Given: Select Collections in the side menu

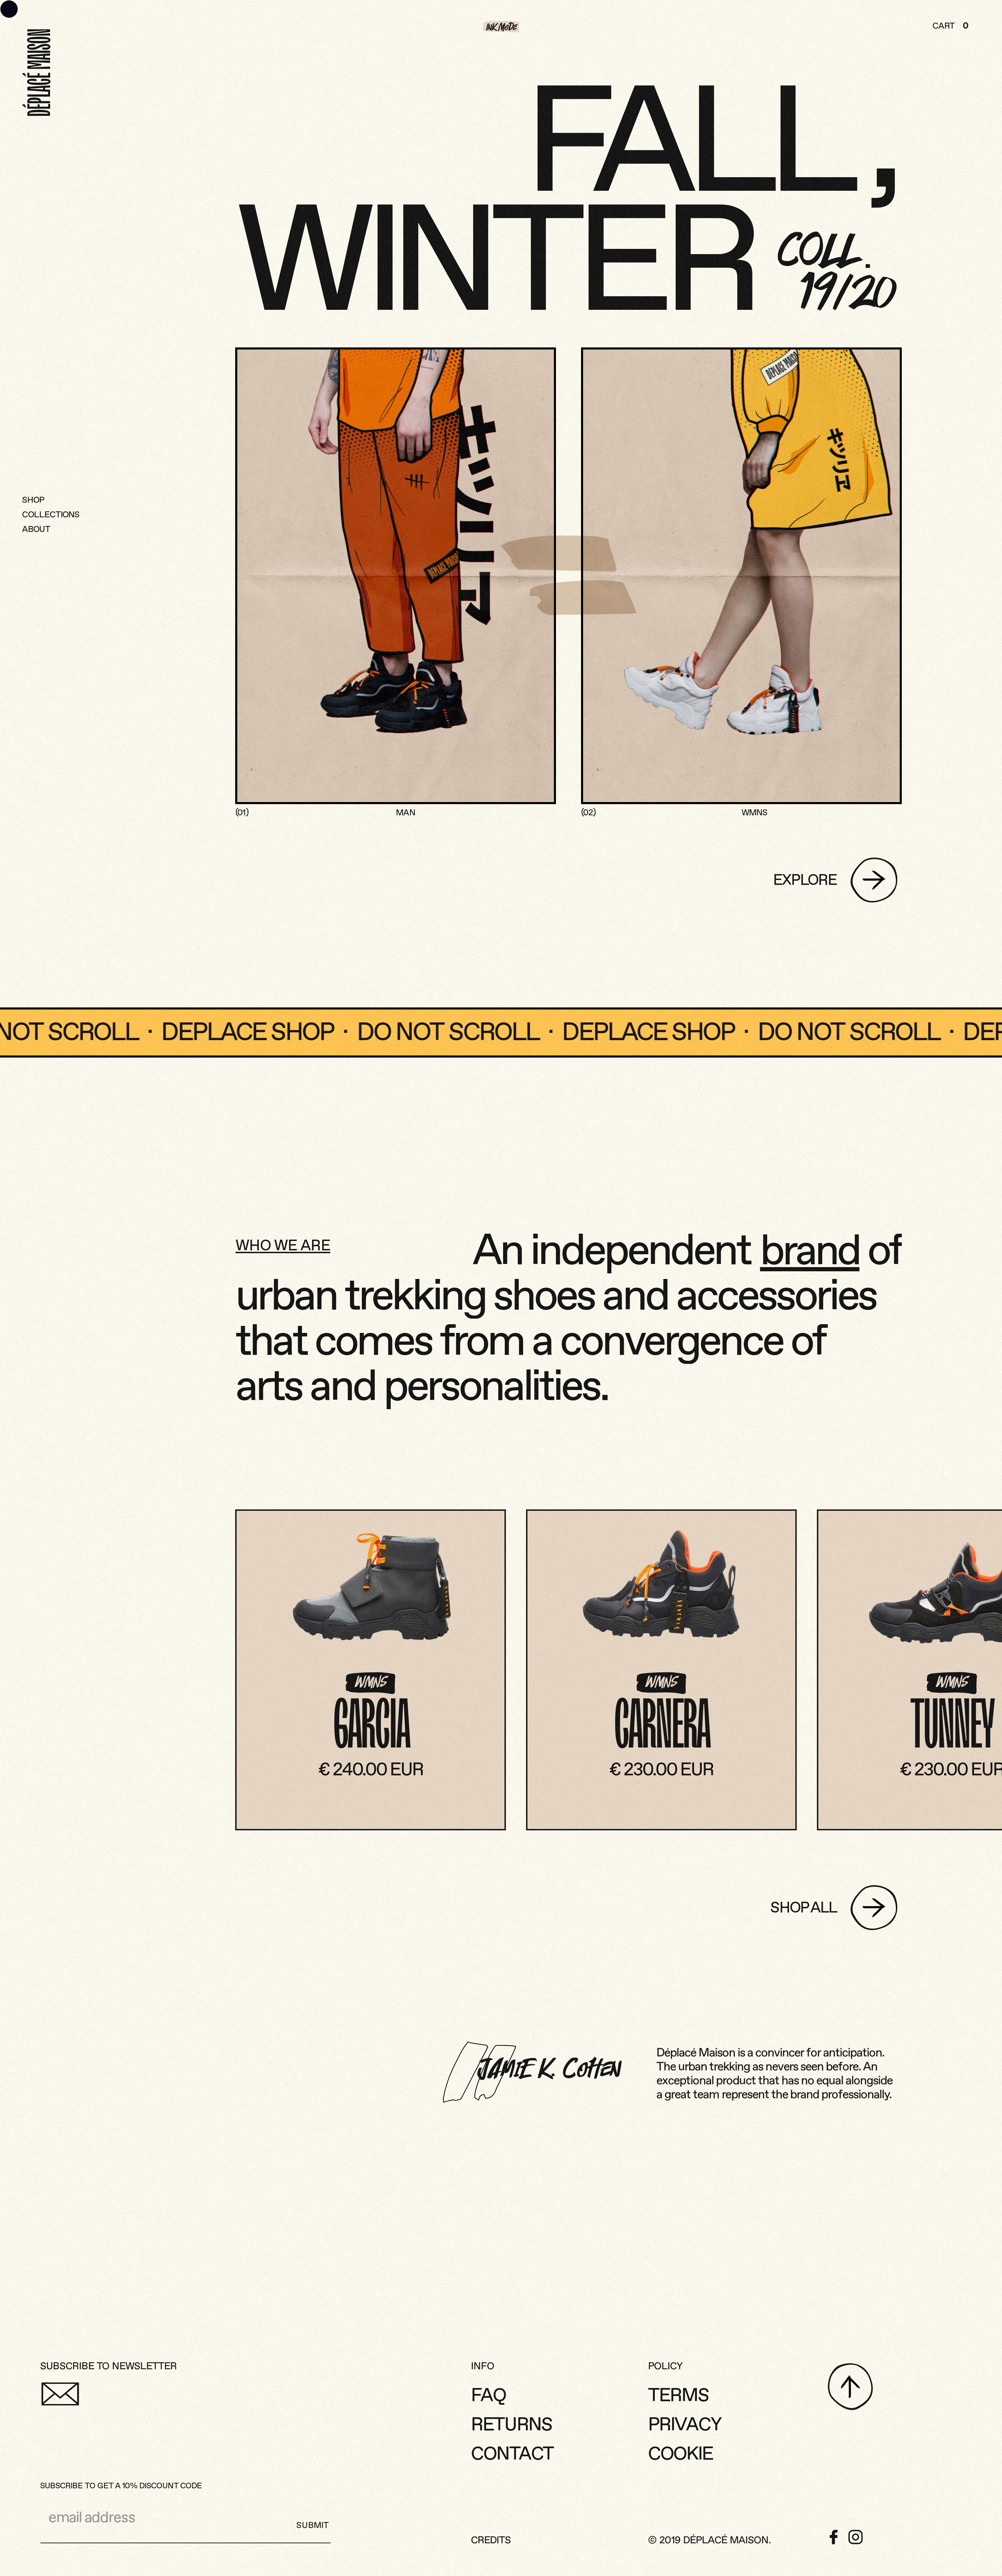Looking at the screenshot, I should (50, 514).
